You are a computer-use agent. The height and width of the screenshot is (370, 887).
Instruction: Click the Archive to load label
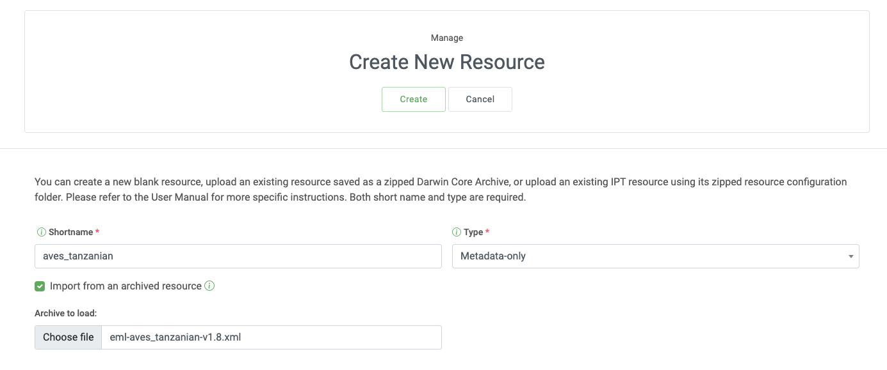(65, 313)
